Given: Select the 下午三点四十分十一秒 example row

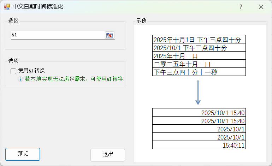Looking at the screenshot, I should [199, 72].
